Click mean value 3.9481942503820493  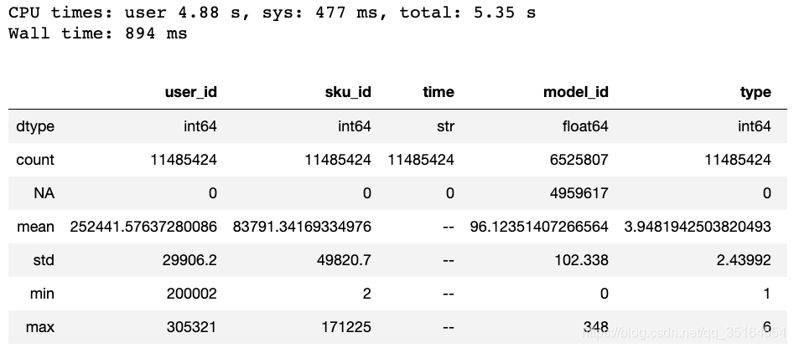698,227
